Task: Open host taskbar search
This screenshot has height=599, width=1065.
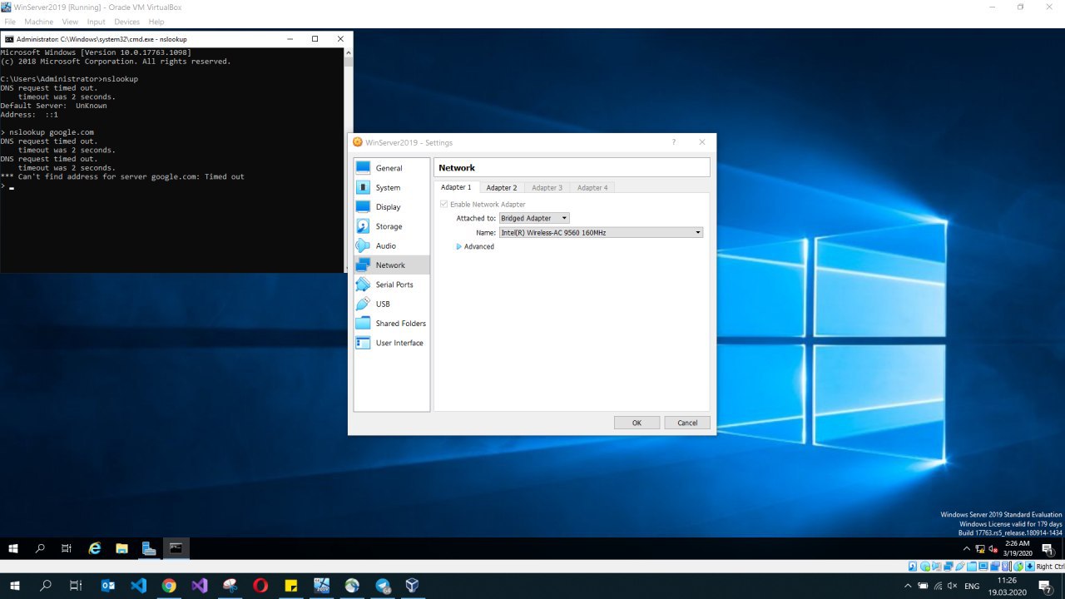Action: coord(46,586)
